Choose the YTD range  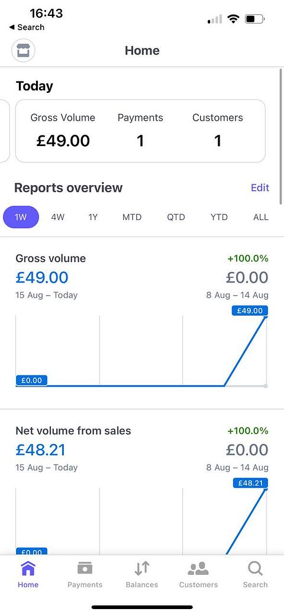coord(219,217)
